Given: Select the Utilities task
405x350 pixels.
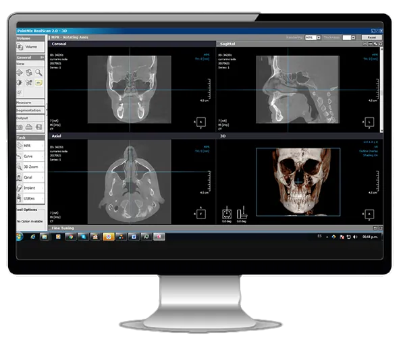Looking at the screenshot, I should (30, 198).
